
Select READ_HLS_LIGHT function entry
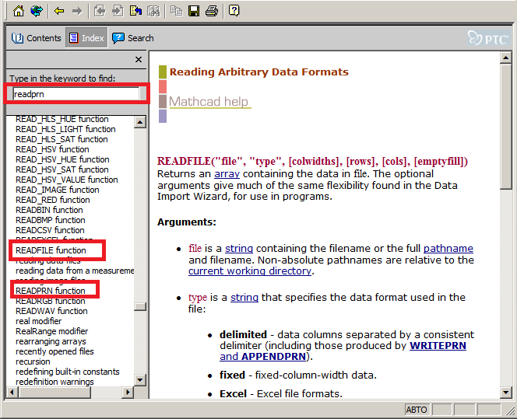coord(65,129)
